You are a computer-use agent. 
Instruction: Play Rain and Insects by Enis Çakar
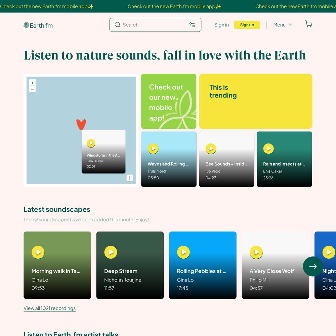point(268,149)
